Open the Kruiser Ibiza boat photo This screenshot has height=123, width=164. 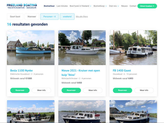(x=82, y=48)
